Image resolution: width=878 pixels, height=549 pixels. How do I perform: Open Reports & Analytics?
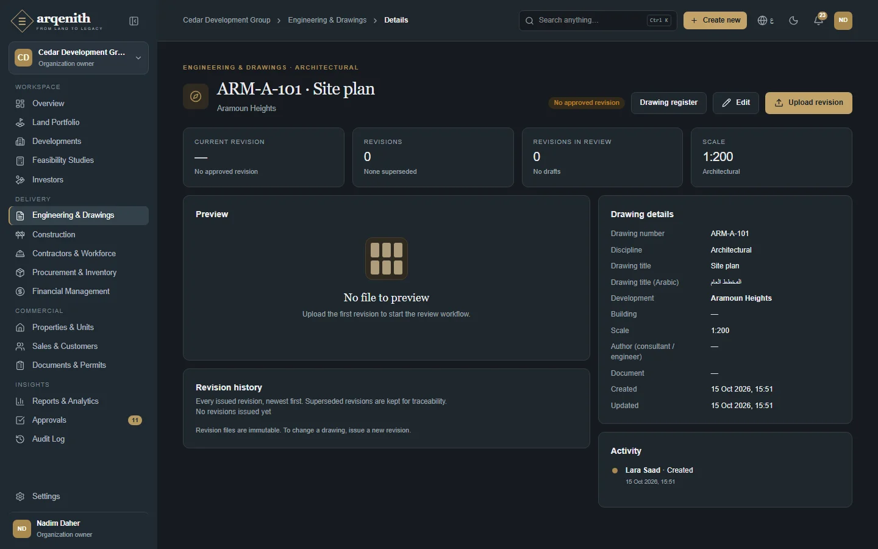[79, 401]
